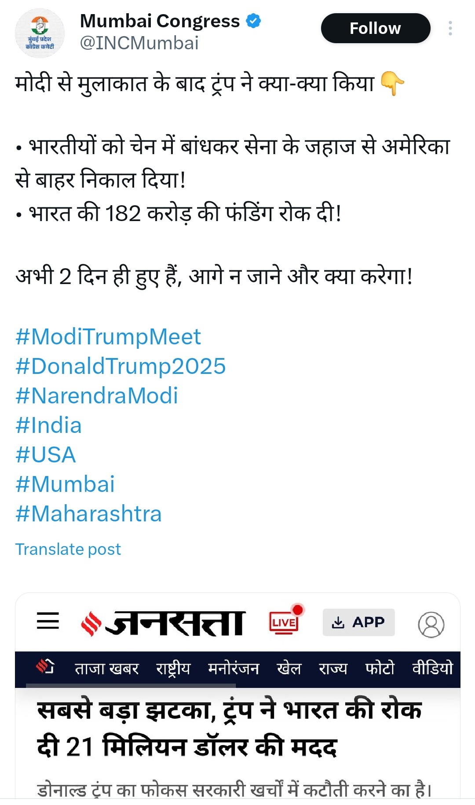Viewport: 475px width, 805px height.
Task: Open the #NarendraModi hashtag
Action: coord(97,395)
